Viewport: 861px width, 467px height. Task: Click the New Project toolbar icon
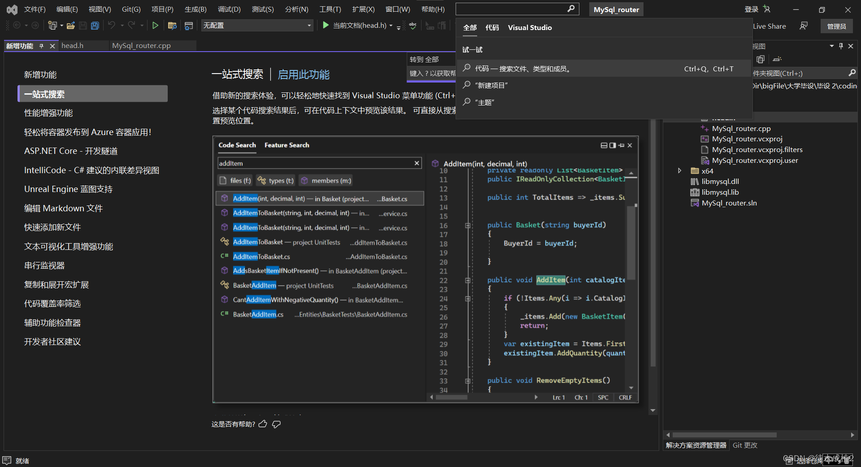52,26
